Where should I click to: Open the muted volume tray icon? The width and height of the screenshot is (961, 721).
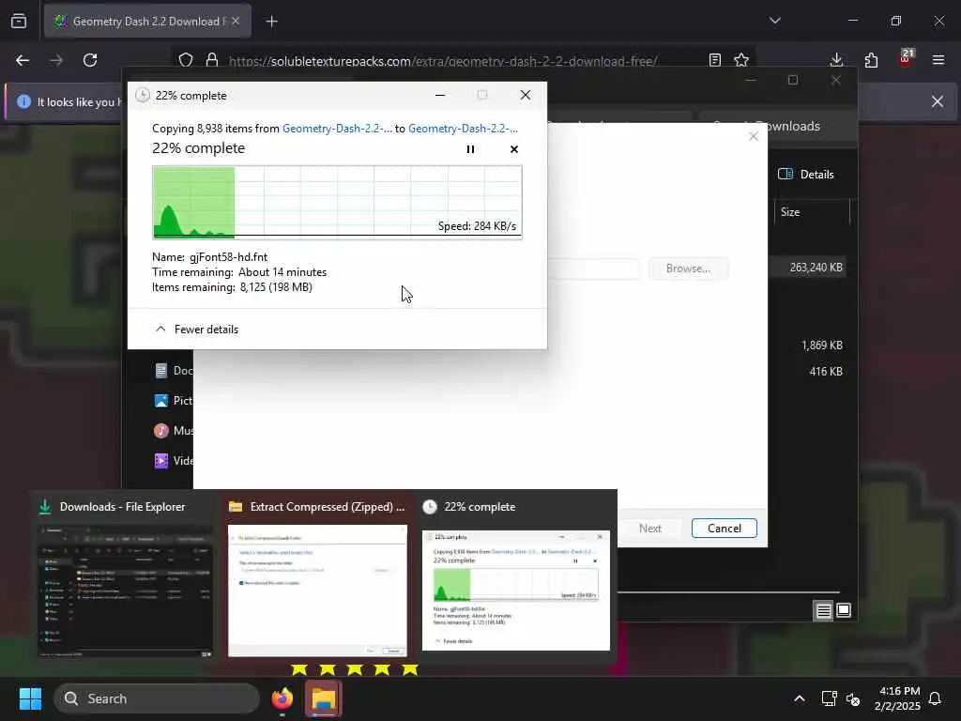853,698
